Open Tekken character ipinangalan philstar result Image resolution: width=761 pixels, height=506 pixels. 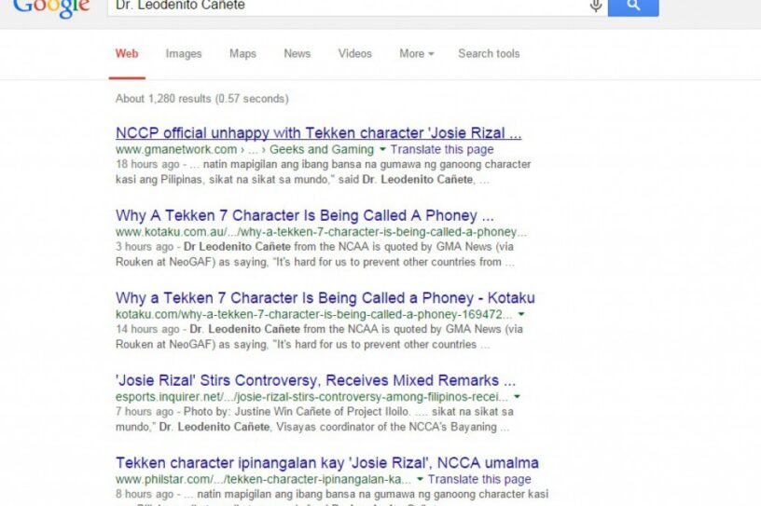click(326, 463)
